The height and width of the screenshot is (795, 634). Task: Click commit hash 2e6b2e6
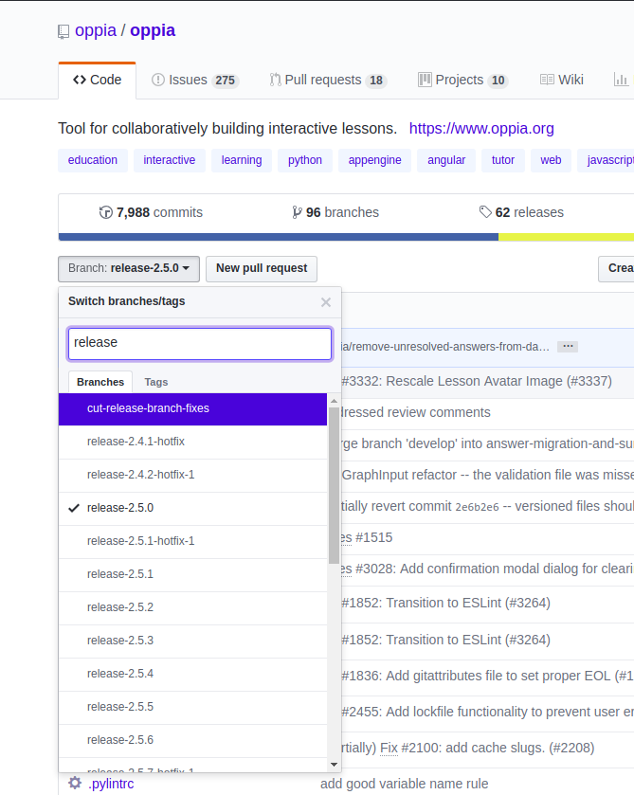click(477, 507)
